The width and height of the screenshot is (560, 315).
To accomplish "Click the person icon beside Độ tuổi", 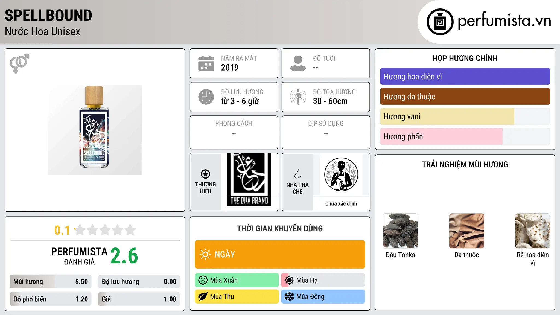I will pos(298,63).
